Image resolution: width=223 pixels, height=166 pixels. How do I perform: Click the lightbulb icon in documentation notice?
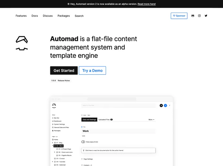click(x=84, y=150)
